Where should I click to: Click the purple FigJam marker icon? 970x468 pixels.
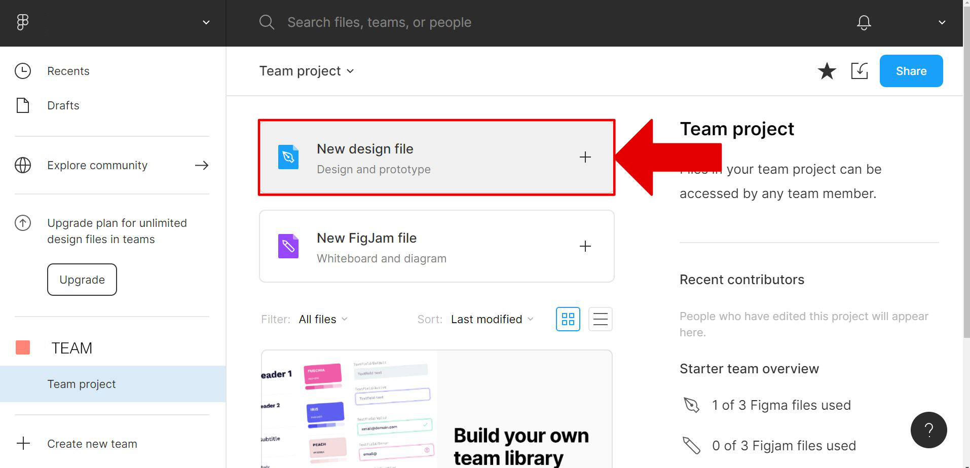288,246
